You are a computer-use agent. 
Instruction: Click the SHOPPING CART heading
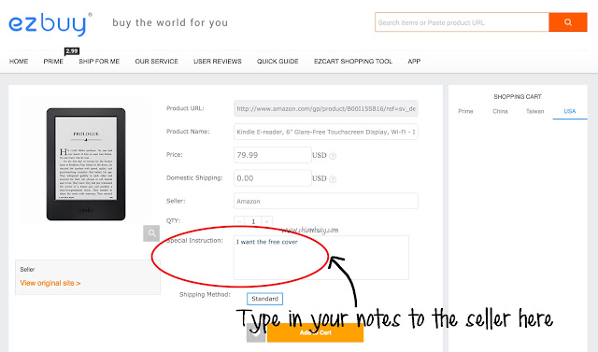tap(518, 97)
